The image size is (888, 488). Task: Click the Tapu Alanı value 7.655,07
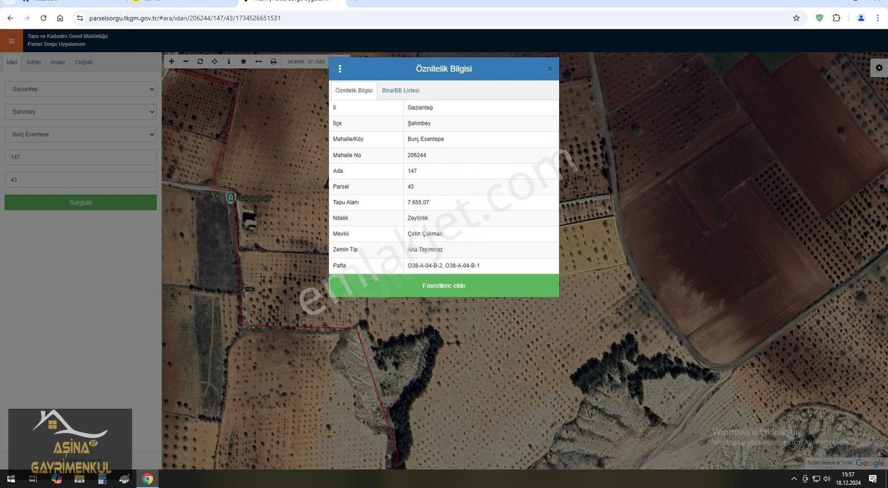(418, 202)
